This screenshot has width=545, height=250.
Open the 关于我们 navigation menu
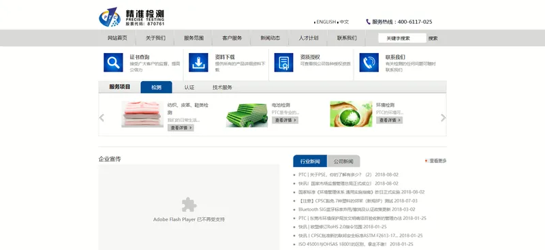(155, 38)
